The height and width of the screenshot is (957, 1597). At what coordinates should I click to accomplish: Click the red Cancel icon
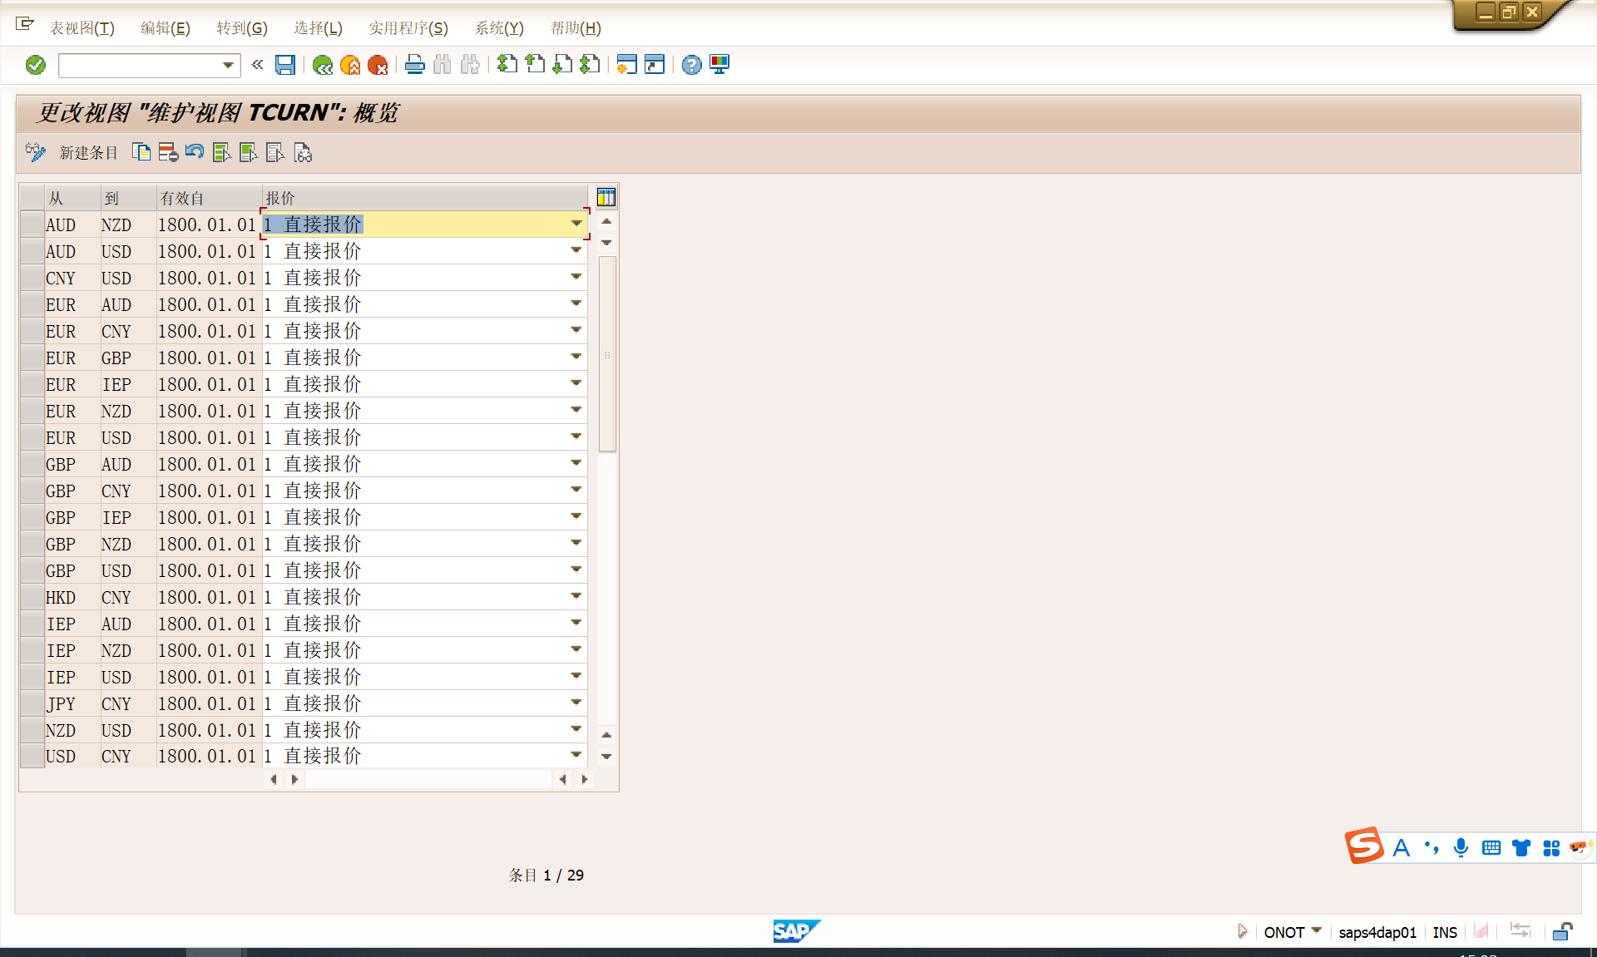(x=378, y=65)
